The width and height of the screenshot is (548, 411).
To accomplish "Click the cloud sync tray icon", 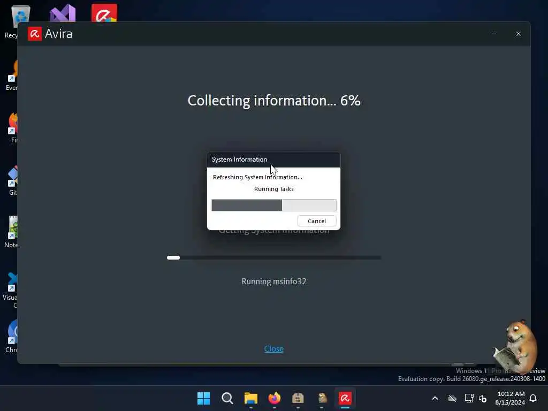I will 452,398.
